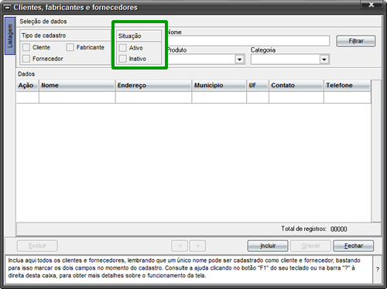Click the Excluir button
This screenshot has height=289, width=387.
pyautogui.click(x=37, y=246)
